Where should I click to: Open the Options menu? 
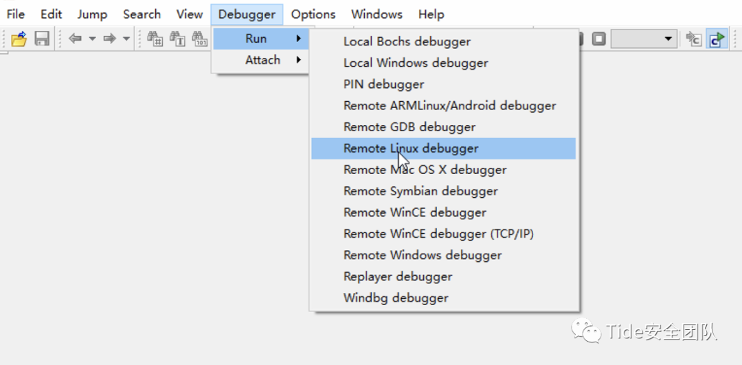point(313,14)
